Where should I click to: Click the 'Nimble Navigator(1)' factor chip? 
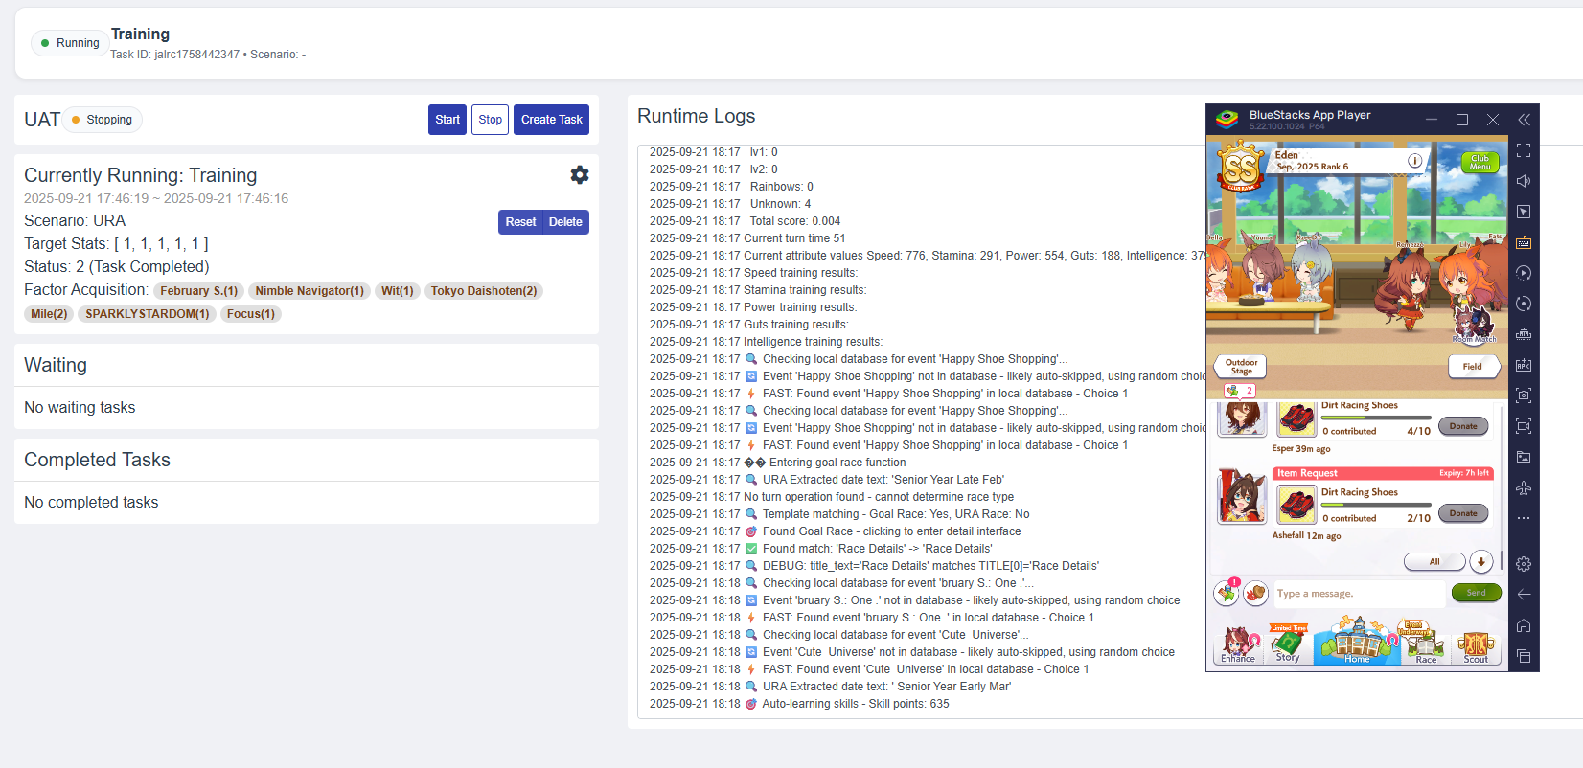(x=310, y=291)
